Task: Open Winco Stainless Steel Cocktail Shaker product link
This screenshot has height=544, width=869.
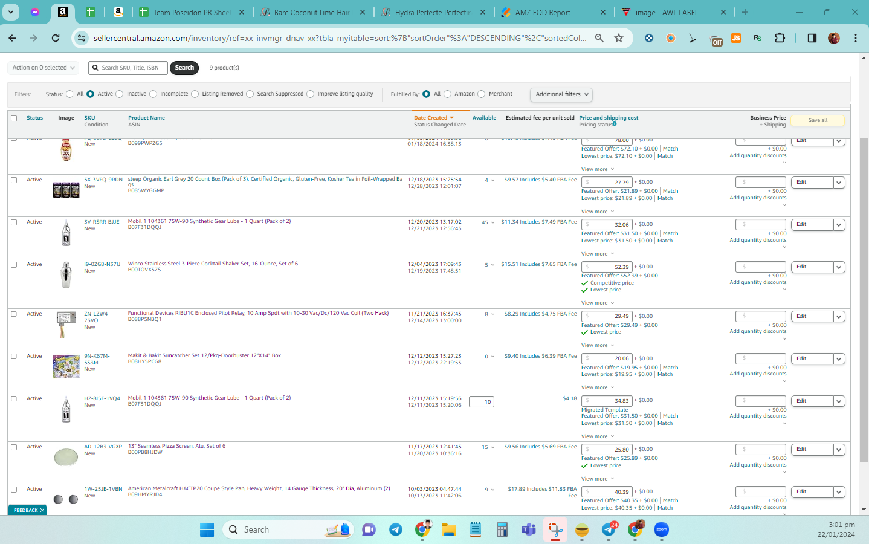Action: coord(213,264)
